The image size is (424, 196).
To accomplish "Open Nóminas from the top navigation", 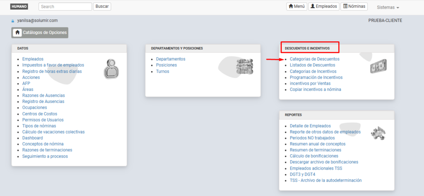I will coord(354,7).
